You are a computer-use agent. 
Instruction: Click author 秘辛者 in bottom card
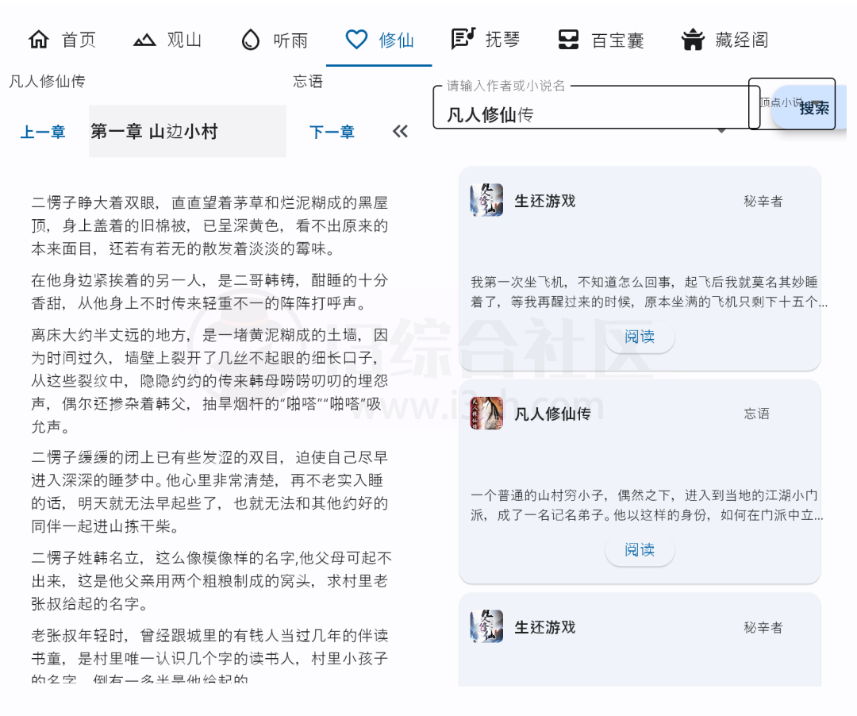[763, 627]
